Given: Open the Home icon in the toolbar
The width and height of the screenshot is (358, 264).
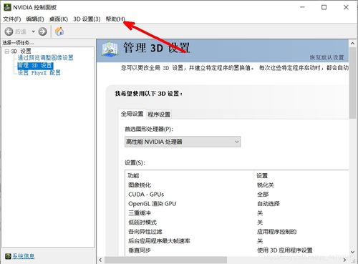Looking at the screenshot, I should coord(59,31).
